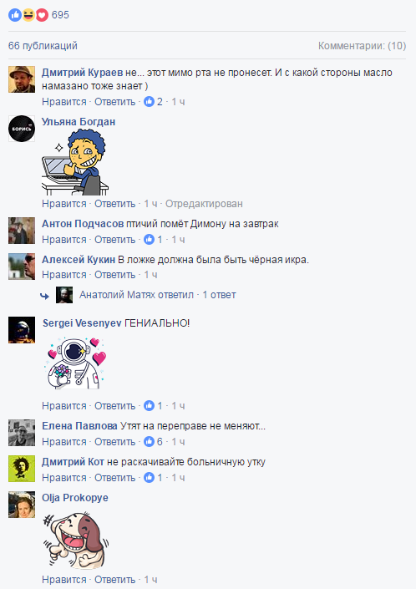Screen dimensions: 416x589
Task: Click Ульяна Богдан's БОРИСЬ avatar
Action: 22,129
